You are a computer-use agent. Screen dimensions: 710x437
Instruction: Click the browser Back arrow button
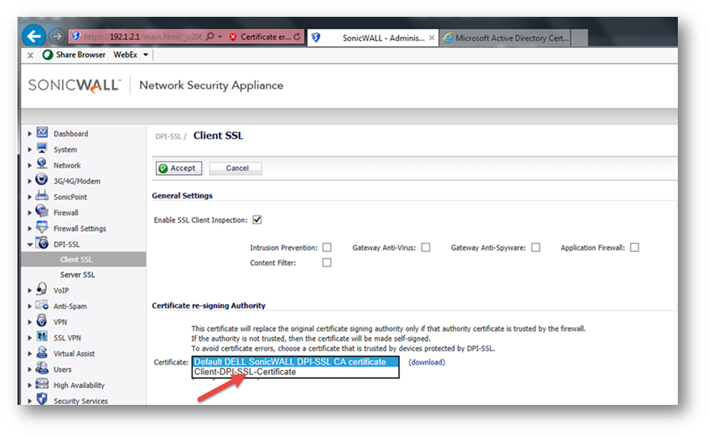[34, 36]
